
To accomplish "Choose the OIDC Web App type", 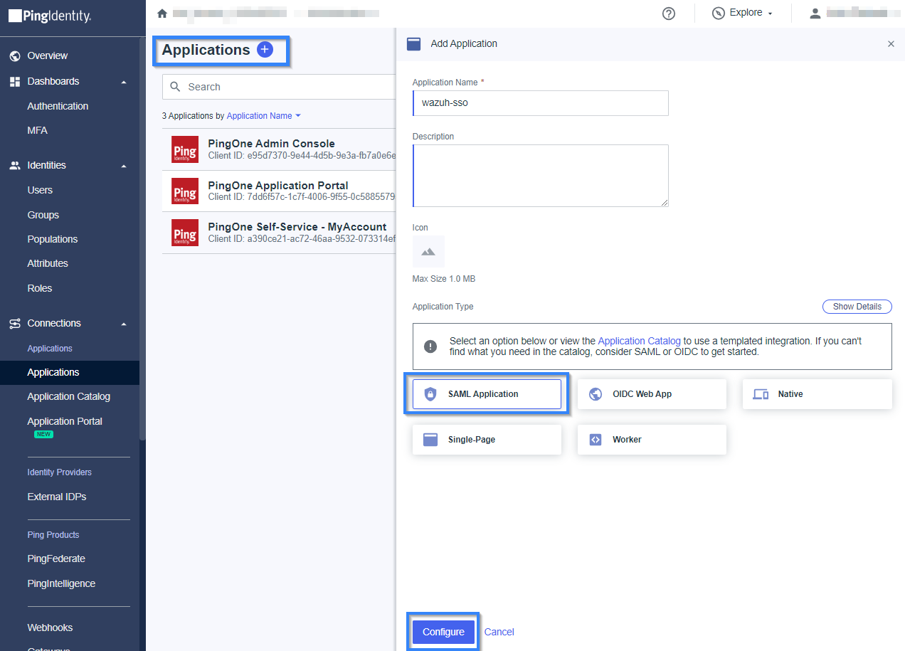I will click(x=652, y=394).
